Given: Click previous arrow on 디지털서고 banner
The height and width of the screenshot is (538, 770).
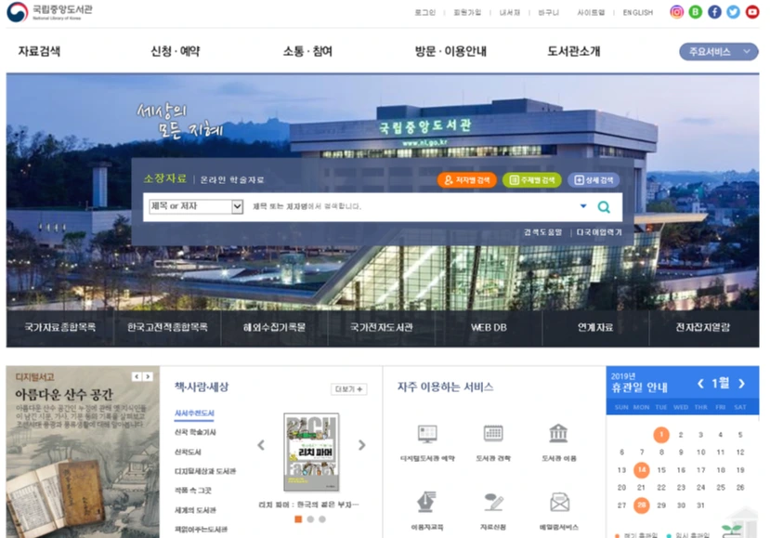Looking at the screenshot, I should point(137,377).
